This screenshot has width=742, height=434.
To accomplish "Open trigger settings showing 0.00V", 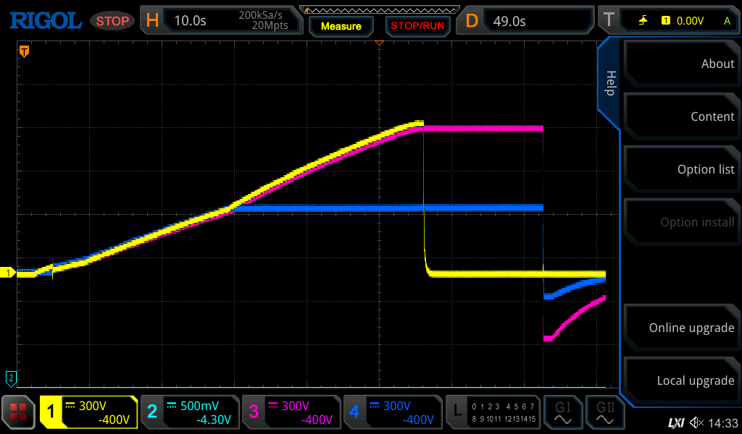I will click(x=671, y=20).
